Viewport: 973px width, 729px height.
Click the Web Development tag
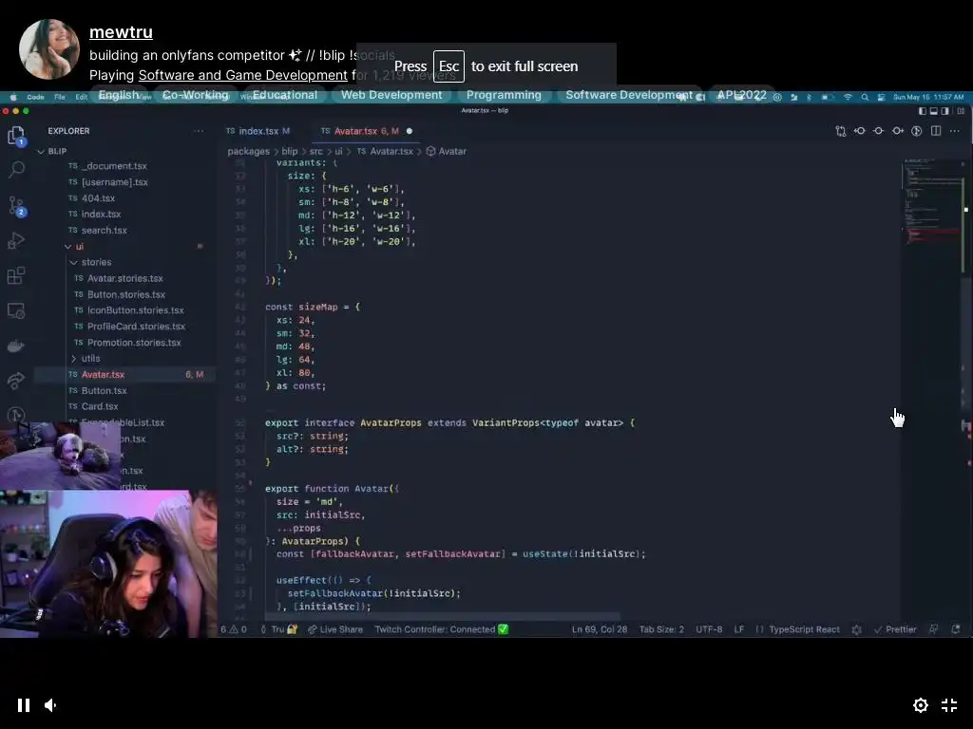[x=391, y=95]
